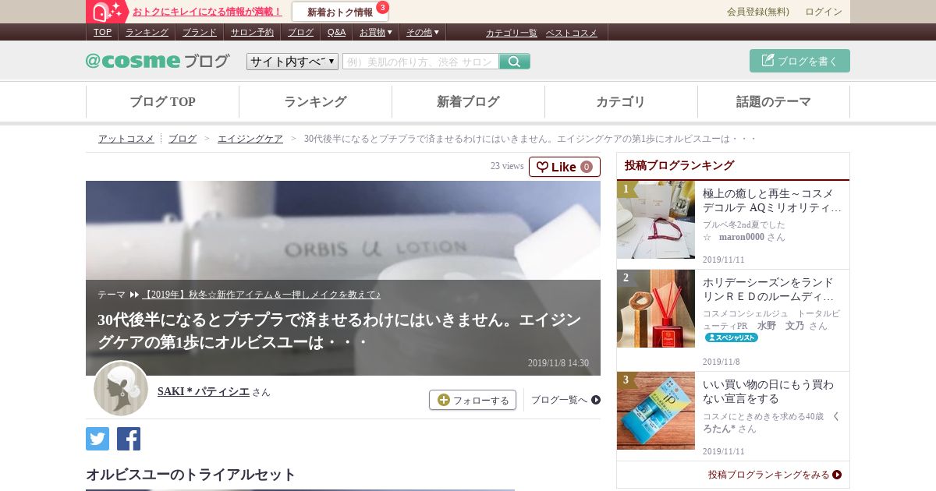Click ブログ in the top dark navigation bar
This screenshot has height=491, width=936.
pos(300,32)
